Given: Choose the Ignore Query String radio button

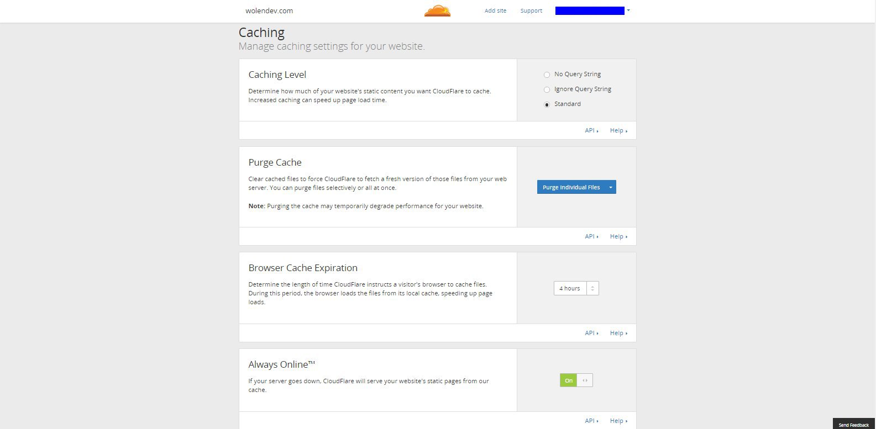Looking at the screenshot, I should [547, 89].
